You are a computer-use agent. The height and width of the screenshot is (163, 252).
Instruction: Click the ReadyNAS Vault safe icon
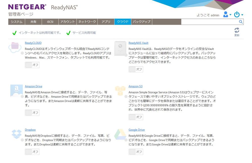120,48
